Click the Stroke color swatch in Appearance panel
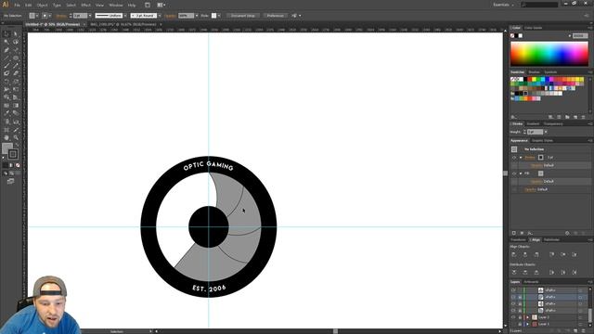The height and width of the screenshot is (334, 594). coord(540,158)
